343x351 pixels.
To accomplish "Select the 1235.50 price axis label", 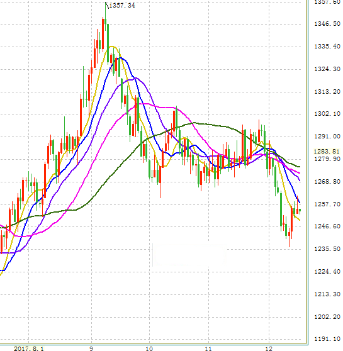I will pyautogui.click(x=327, y=249).
